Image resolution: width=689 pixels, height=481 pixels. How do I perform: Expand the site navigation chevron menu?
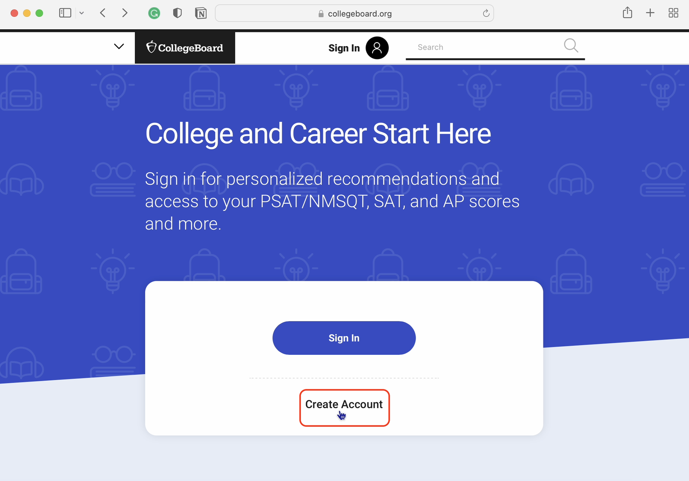tap(119, 47)
